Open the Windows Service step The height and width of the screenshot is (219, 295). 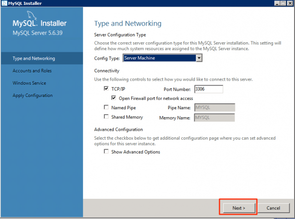[x=29, y=83]
